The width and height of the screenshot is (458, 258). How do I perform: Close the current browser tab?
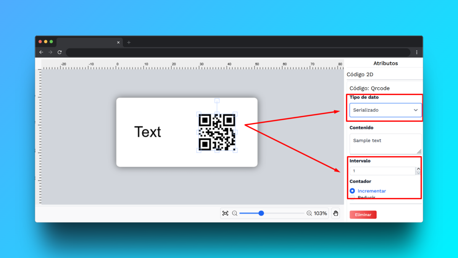point(118,42)
